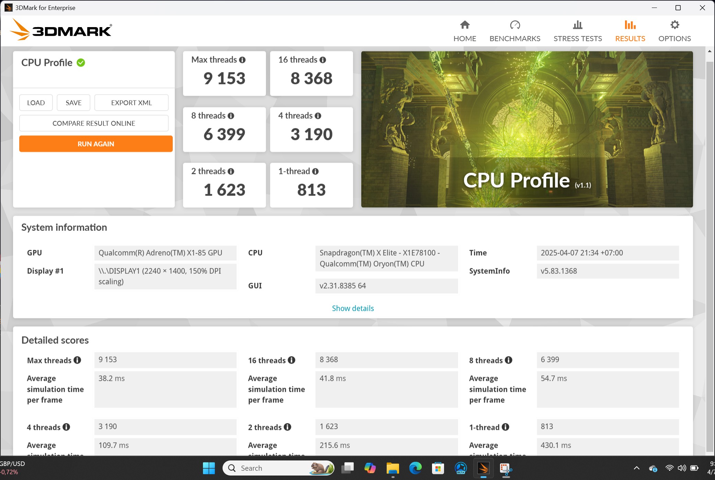Switch to the Benchmarks tab
This screenshot has width=715, height=480.
tap(515, 31)
